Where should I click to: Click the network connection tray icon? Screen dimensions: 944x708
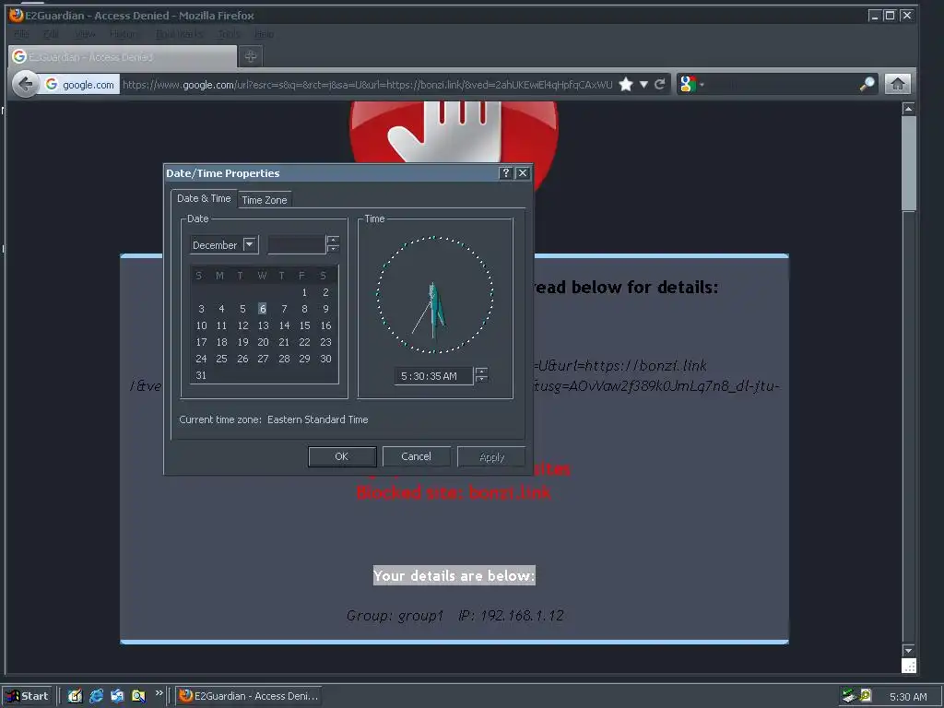pos(849,696)
